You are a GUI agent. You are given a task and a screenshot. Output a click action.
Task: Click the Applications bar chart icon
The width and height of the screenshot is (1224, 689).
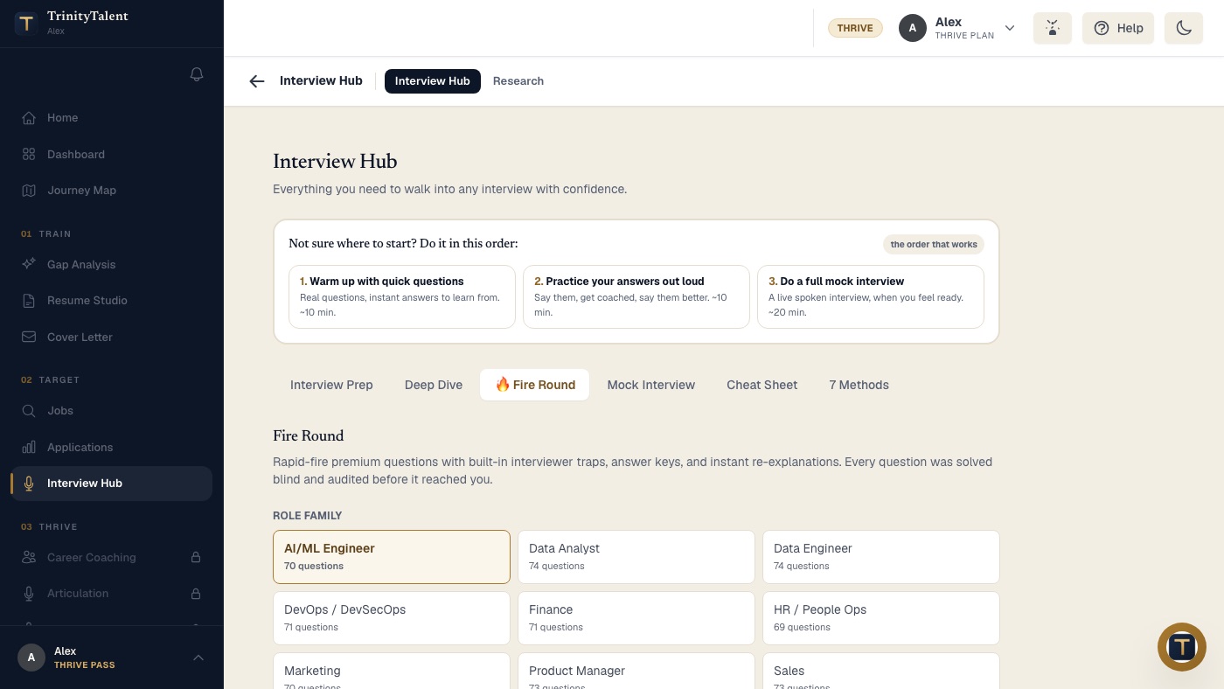[29, 448]
